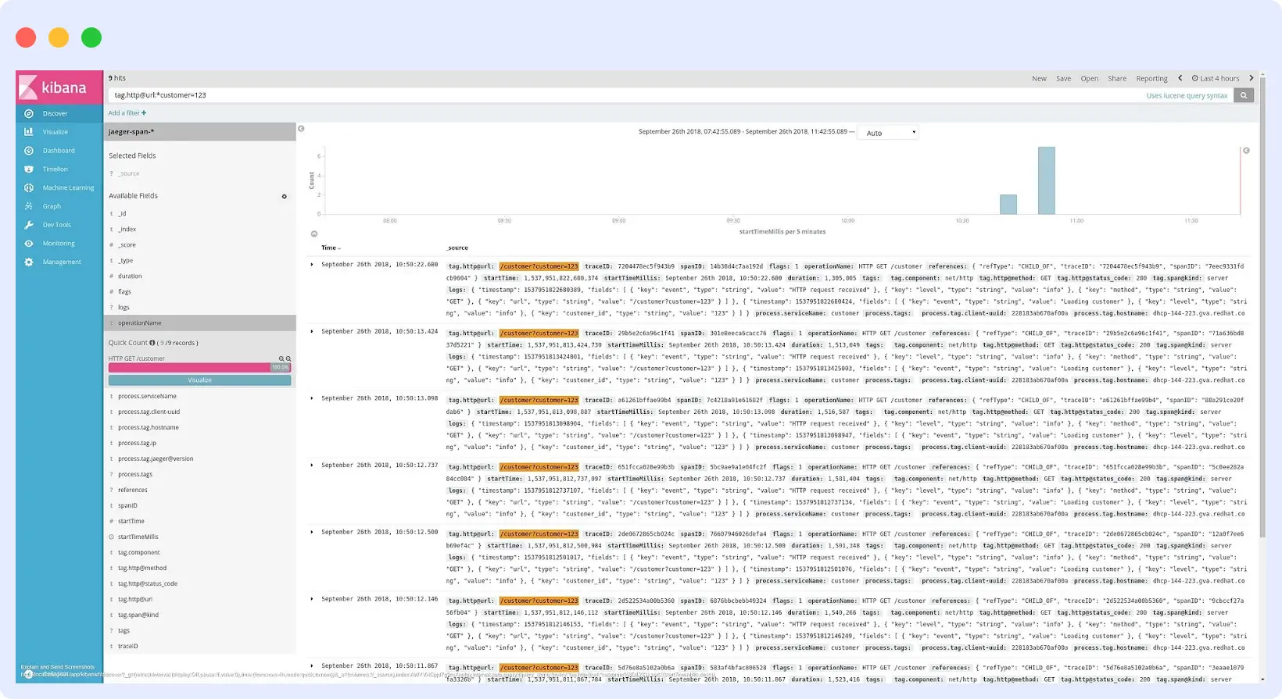Open the Management gear icon
This screenshot has width=1282, height=699.
(x=29, y=262)
